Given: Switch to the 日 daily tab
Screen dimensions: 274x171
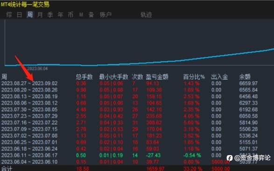Looking at the screenshot, I should point(19,15).
